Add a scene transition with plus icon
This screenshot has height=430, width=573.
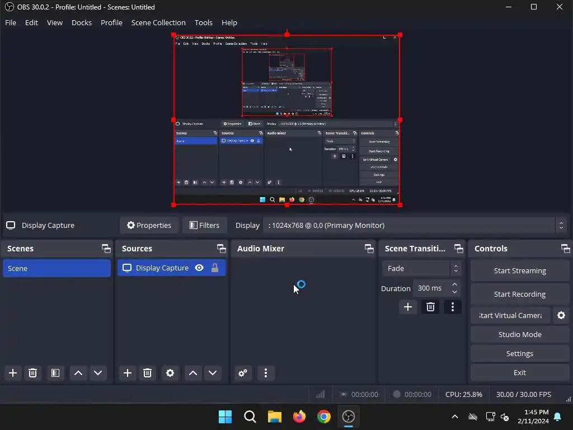[x=408, y=307]
